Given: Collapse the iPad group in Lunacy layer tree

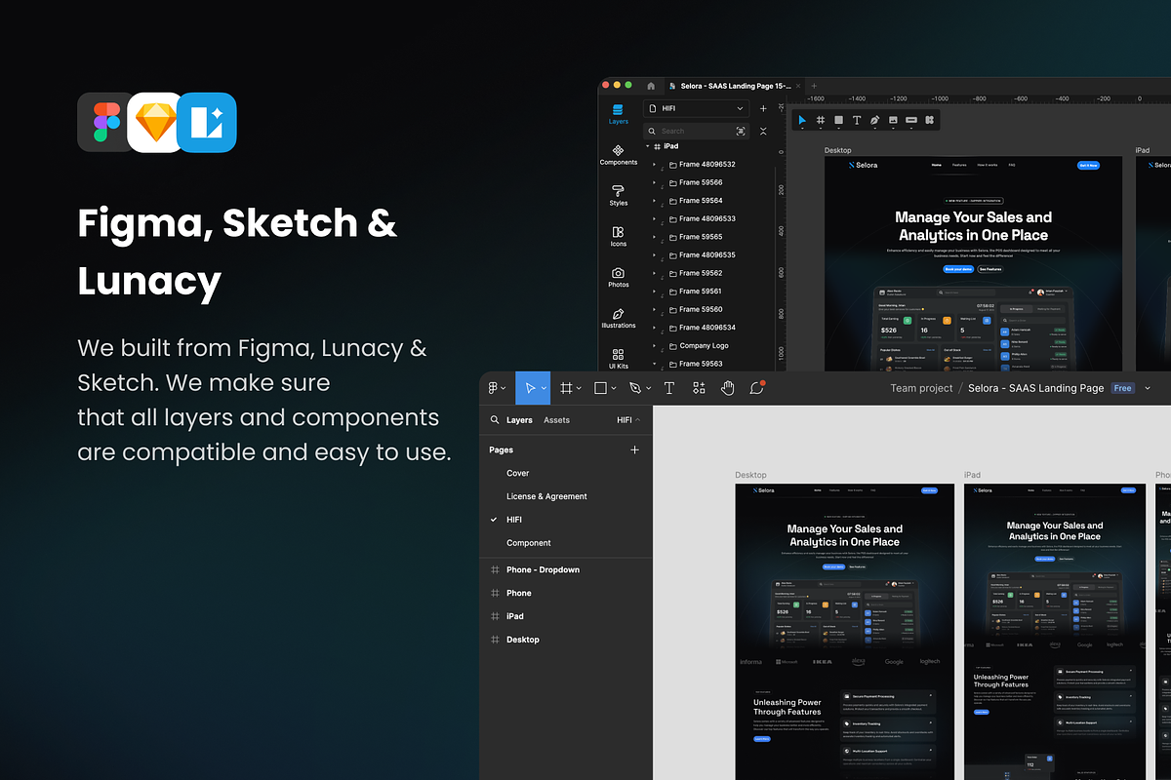Looking at the screenshot, I should pos(648,146).
